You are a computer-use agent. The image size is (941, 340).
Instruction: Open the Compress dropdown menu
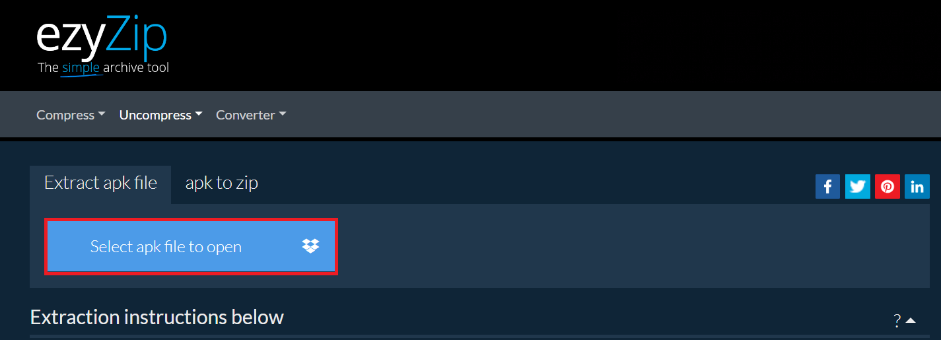(x=71, y=115)
